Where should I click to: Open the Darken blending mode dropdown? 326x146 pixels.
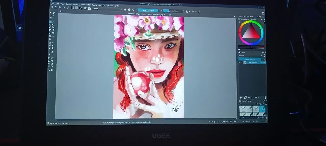107,9
